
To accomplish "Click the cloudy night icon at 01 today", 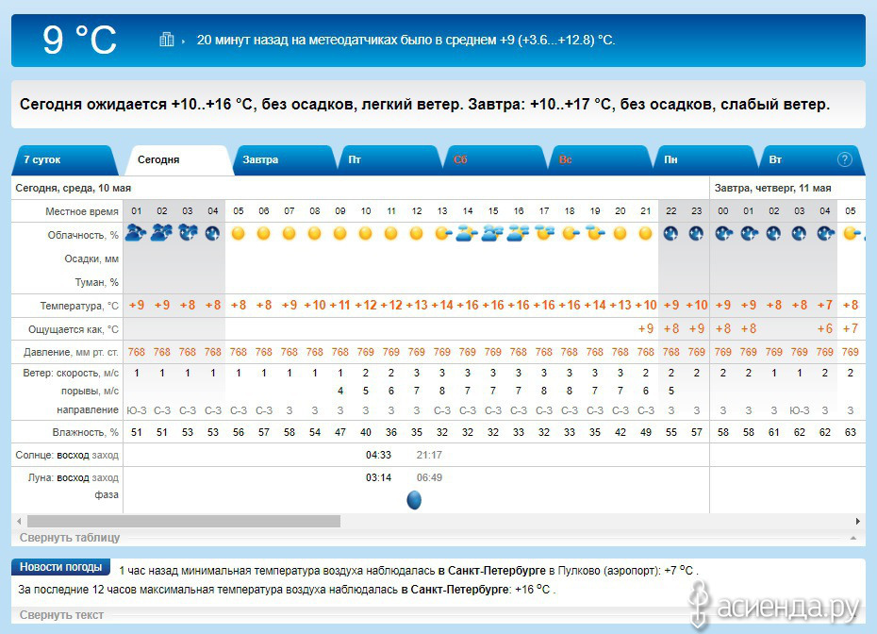I will point(137,233).
